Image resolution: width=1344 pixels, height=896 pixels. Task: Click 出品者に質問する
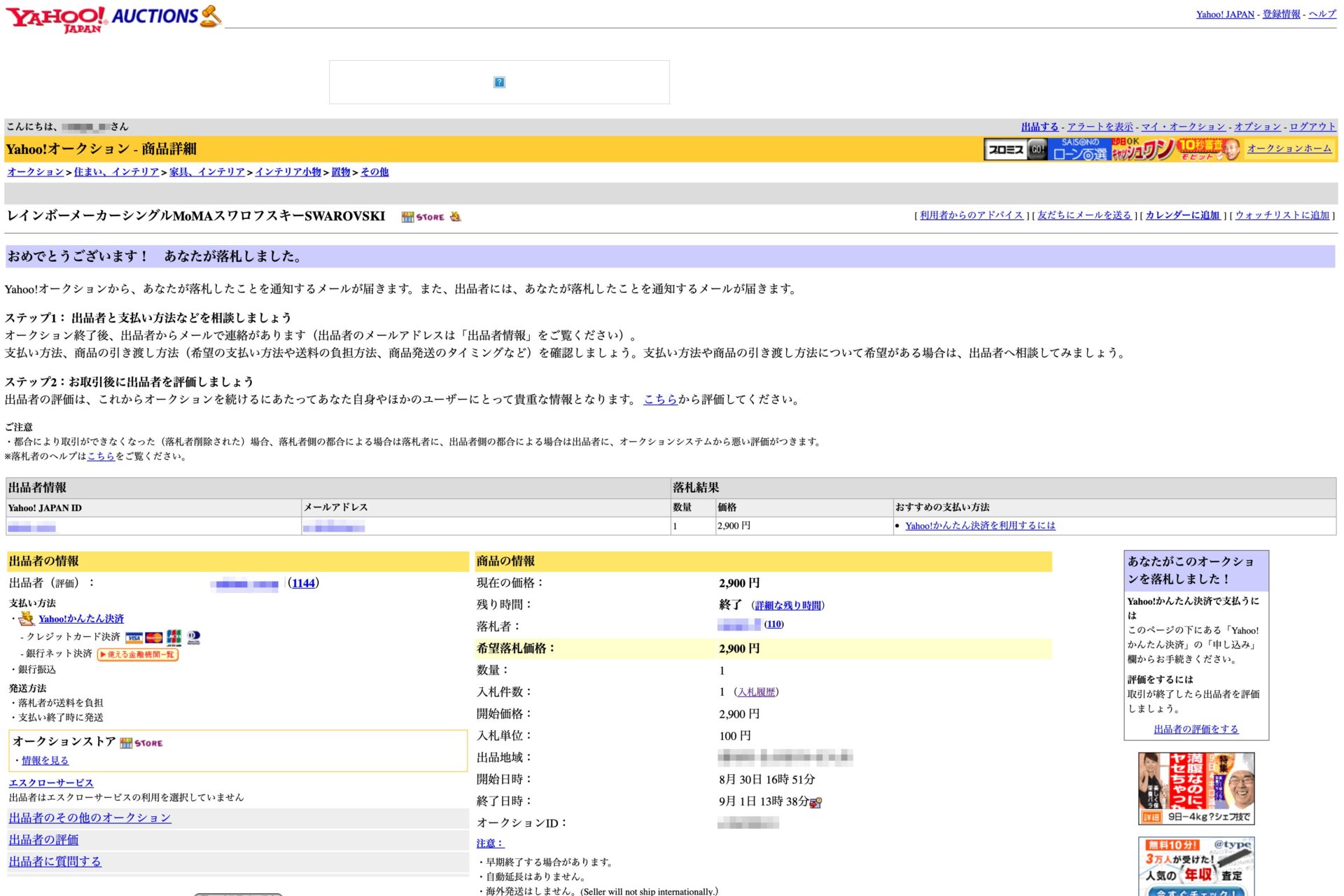pyautogui.click(x=55, y=862)
